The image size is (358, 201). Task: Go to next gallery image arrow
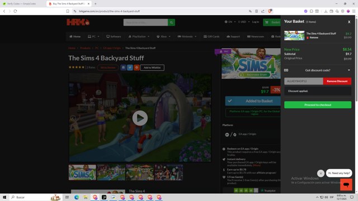[207, 118]
